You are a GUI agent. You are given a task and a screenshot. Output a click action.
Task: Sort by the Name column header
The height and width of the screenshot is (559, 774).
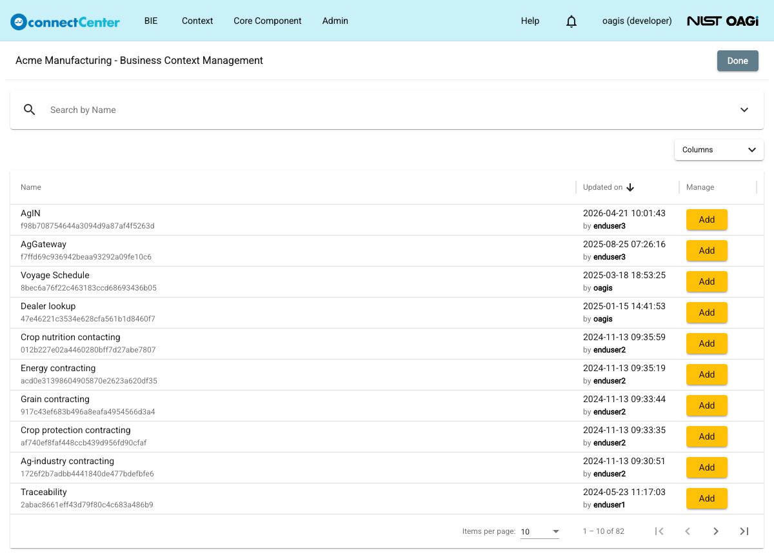31,187
